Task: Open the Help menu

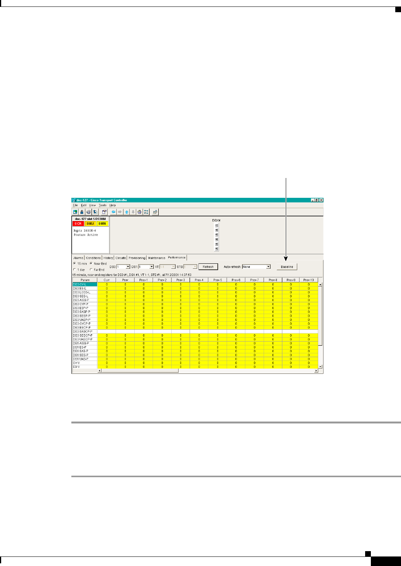Action: tap(113, 205)
